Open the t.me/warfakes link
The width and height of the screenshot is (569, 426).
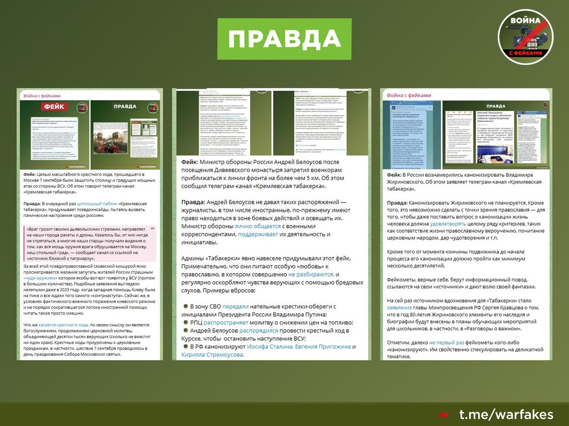click(x=506, y=415)
